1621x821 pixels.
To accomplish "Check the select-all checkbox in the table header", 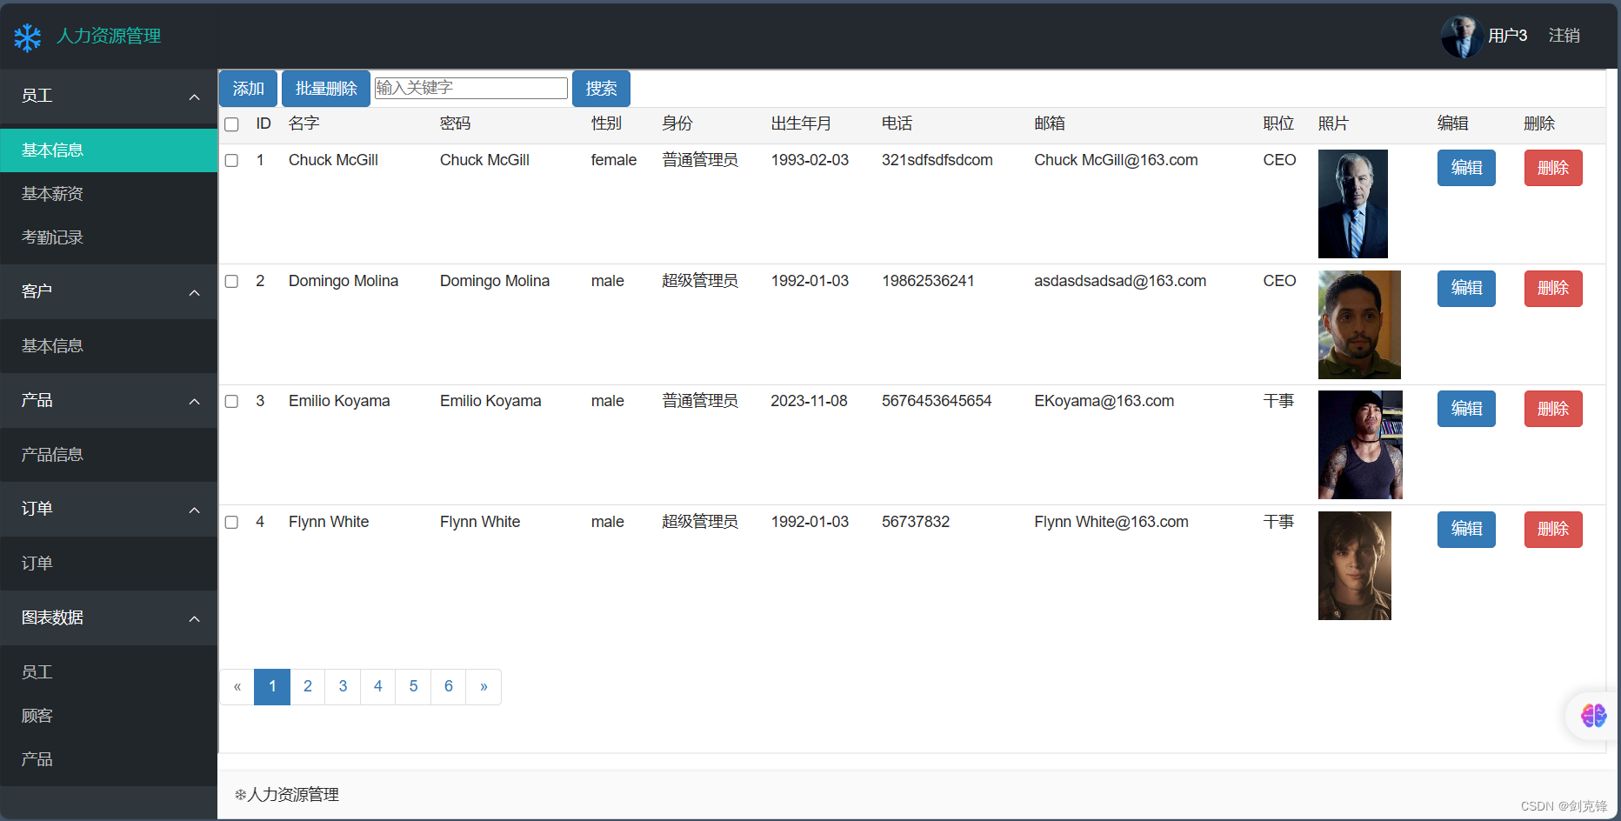I will pos(230,124).
